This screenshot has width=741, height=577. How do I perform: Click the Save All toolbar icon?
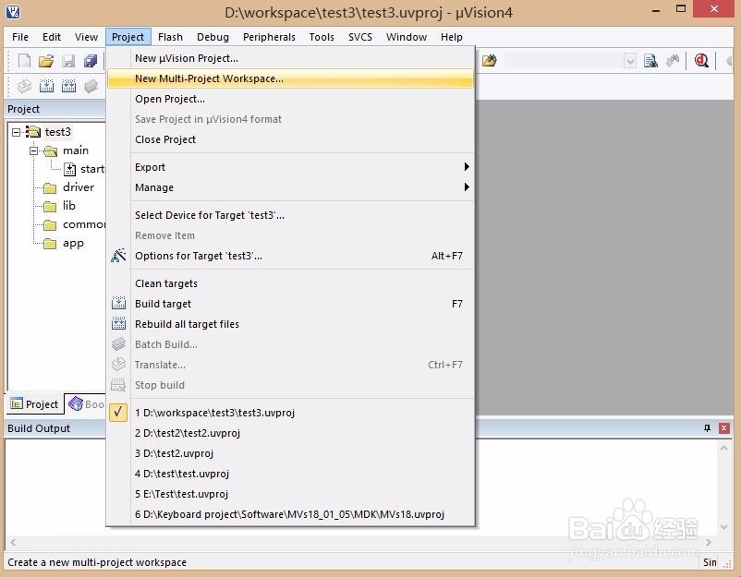click(x=91, y=60)
